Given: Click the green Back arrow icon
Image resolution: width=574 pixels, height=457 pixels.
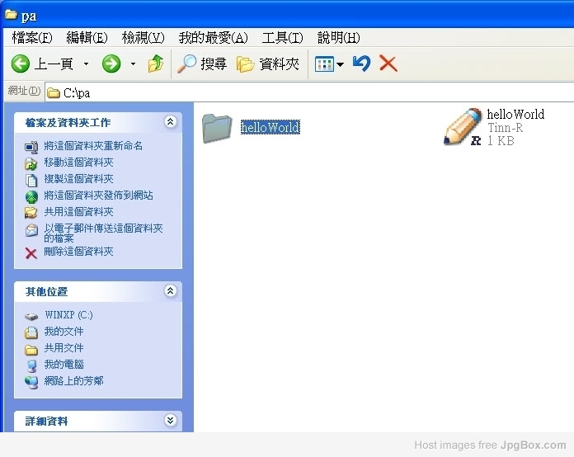Looking at the screenshot, I should pos(20,64).
